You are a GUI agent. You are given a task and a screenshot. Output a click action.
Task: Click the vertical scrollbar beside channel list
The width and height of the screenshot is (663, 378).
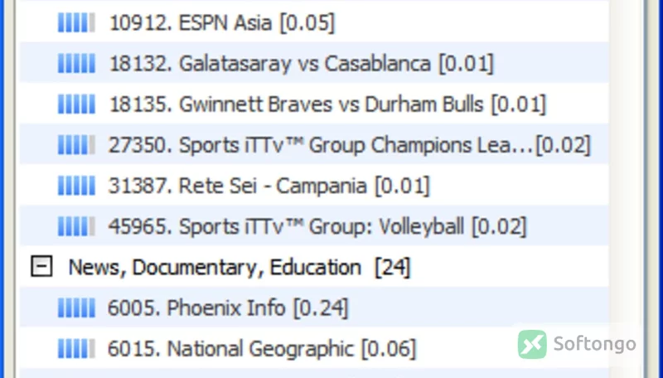pyautogui.click(x=627, y=189)
